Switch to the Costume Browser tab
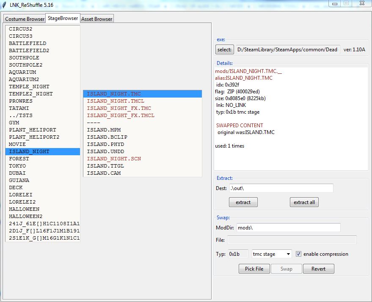Screen dimensions: 372x302 [x=25, y=19]
